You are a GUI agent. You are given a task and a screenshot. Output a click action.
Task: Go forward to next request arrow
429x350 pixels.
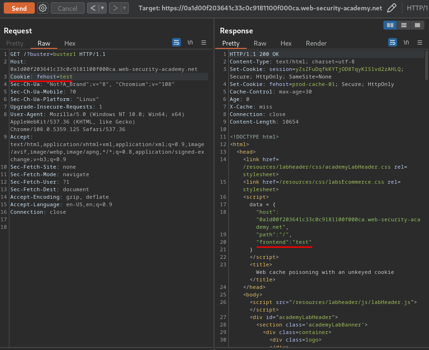[115, 8]
